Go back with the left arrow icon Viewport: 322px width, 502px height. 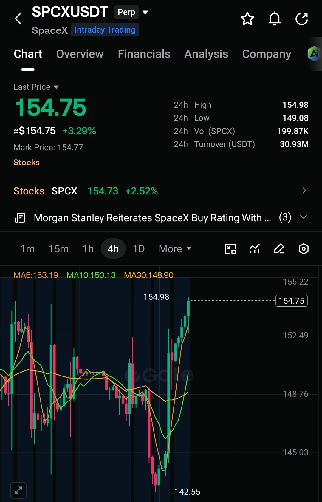click(x=18, y=18)
